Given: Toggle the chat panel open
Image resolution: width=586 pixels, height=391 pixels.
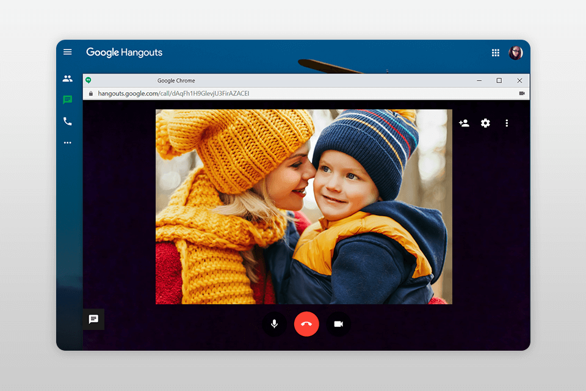Looking at the screenshot, I should tap(93, 319).
